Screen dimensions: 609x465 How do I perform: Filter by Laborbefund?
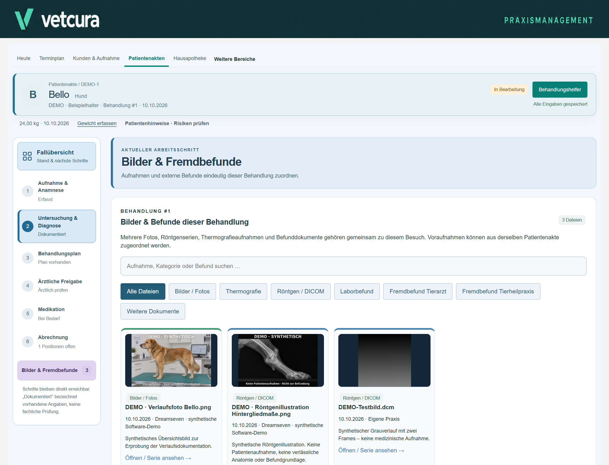tap(357, 291)
